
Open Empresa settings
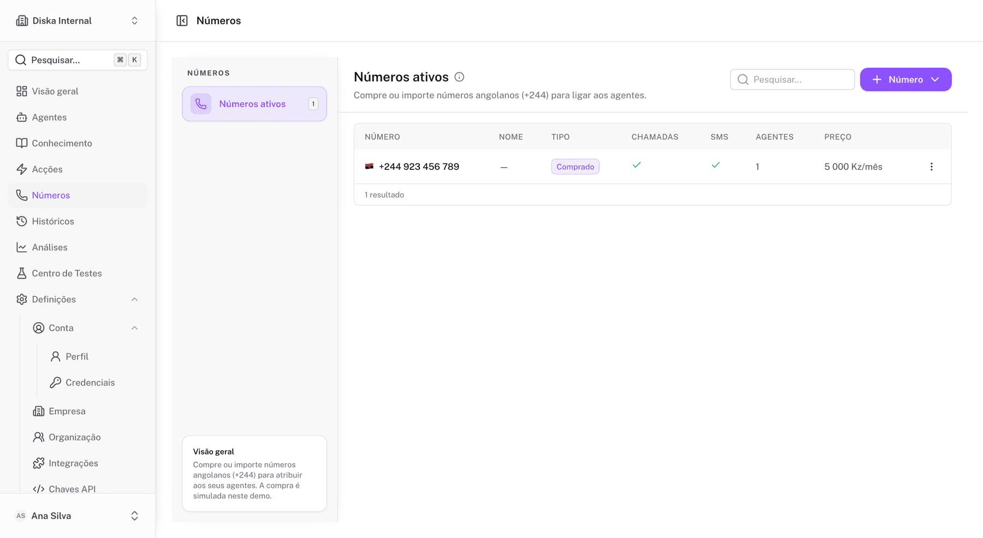[x=86, y=411]
